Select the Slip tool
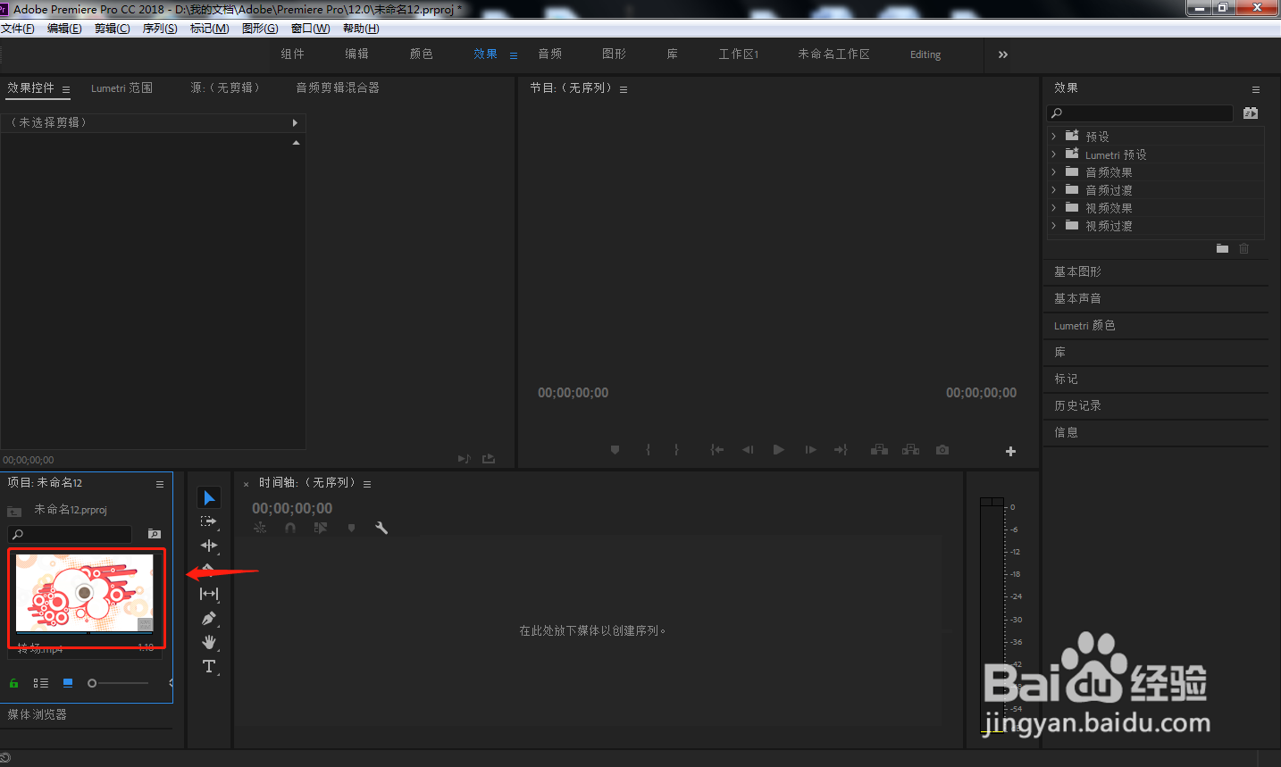The image size is (1281, 767). click(209, 594)
